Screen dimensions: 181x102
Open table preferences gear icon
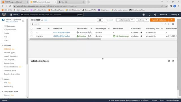173,24
